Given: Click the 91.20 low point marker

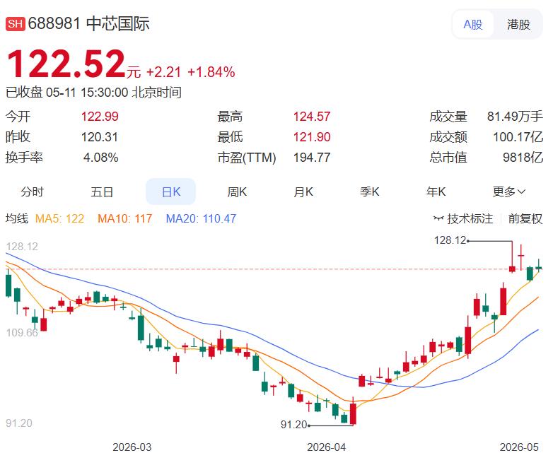Looking at the screenshot, I should 294,425.
